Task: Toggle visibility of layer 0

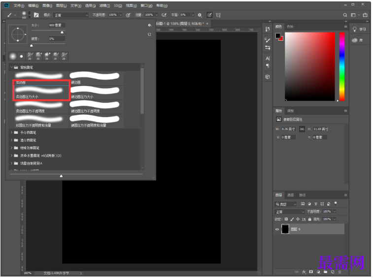Action: [x=277, y=229]
